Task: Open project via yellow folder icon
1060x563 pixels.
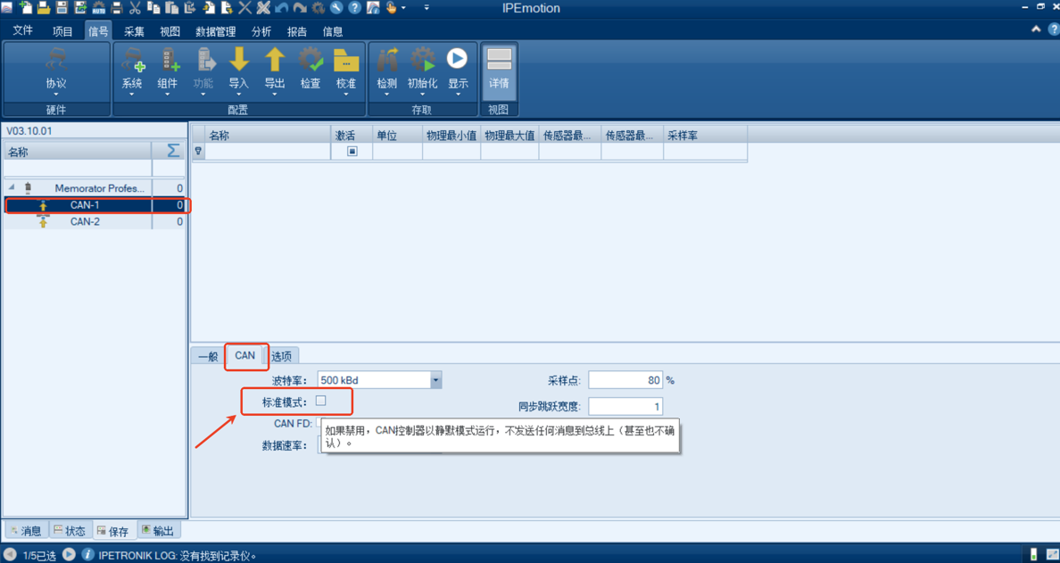Action: coord(44,7)
